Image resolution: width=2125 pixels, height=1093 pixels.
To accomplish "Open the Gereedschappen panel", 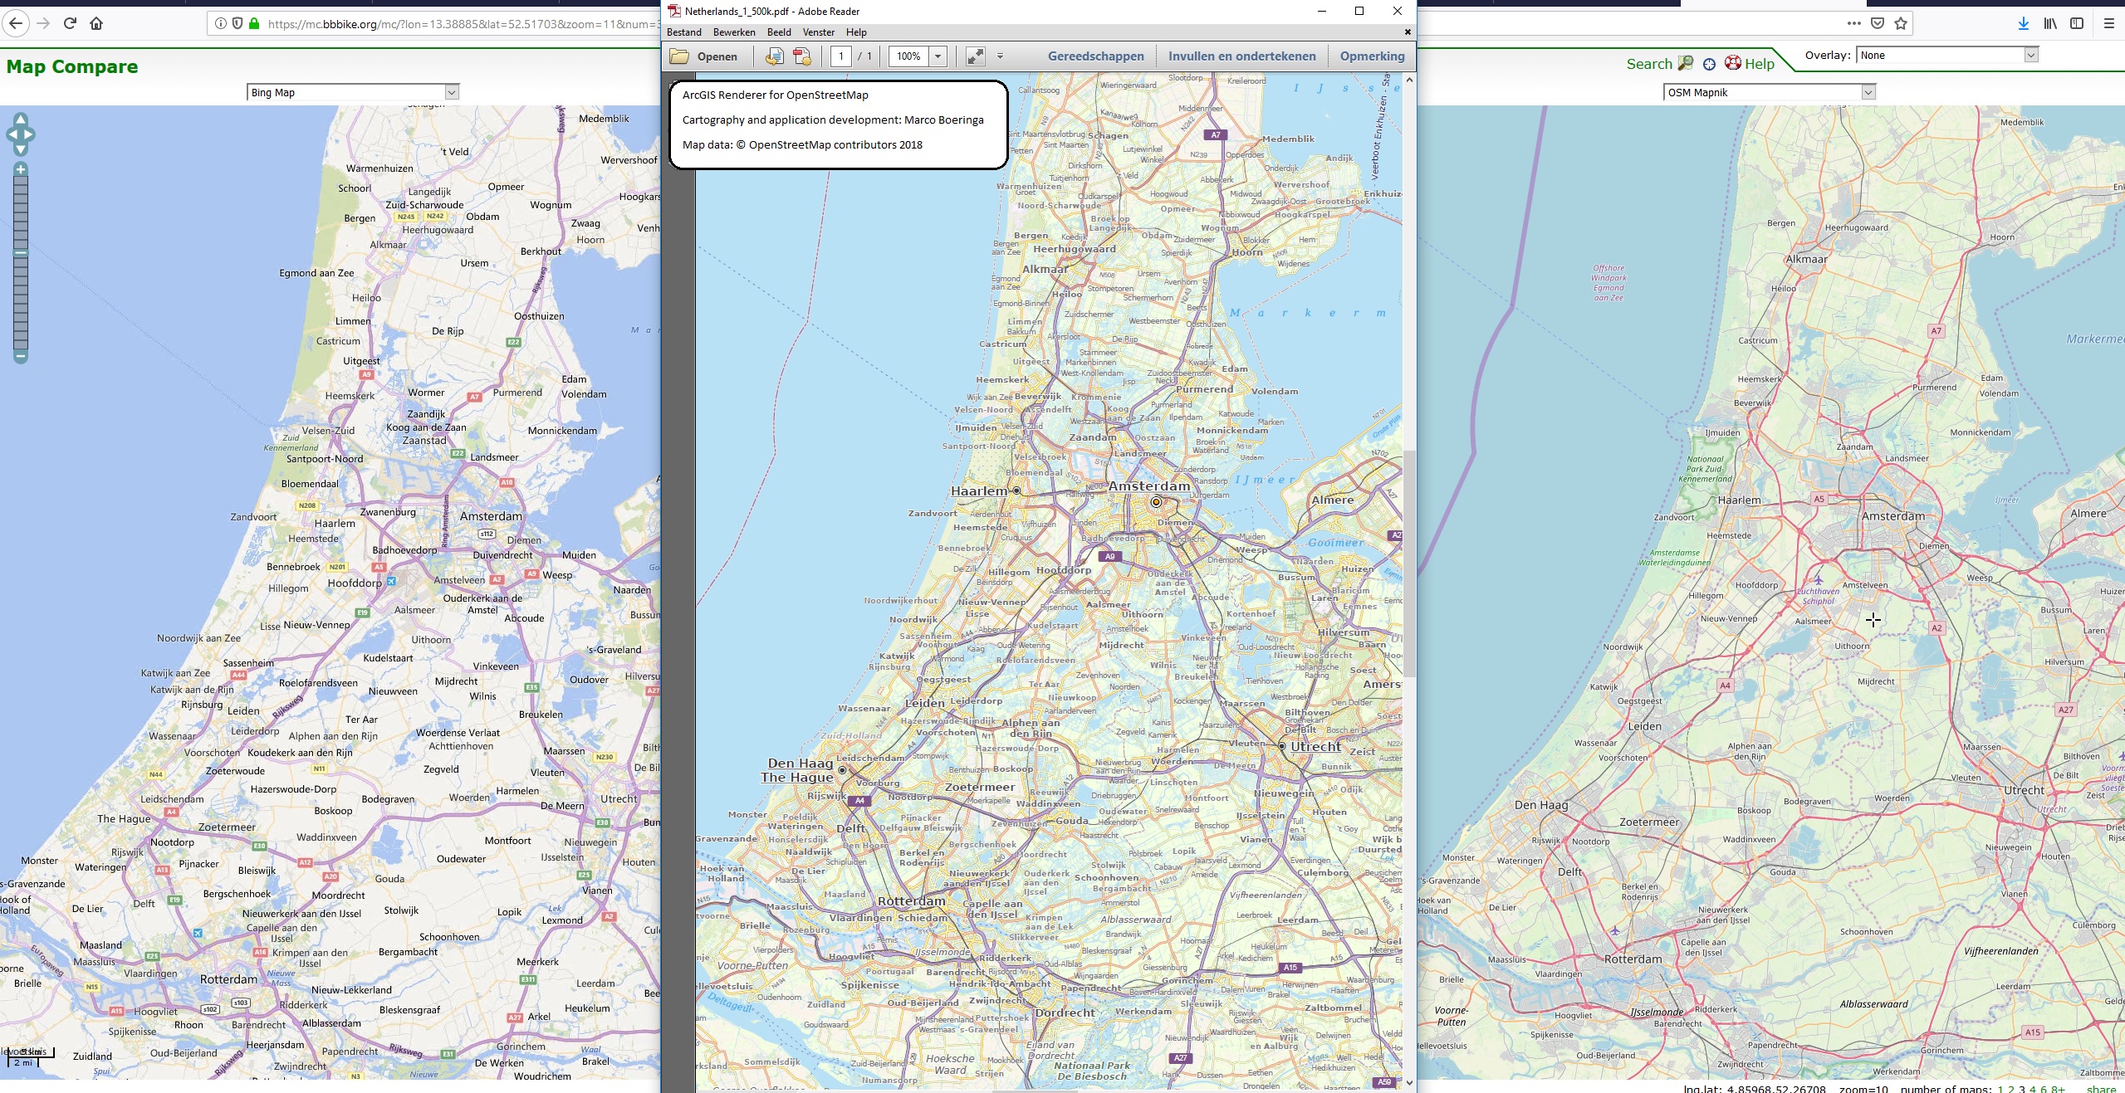I will (1095, 56).
